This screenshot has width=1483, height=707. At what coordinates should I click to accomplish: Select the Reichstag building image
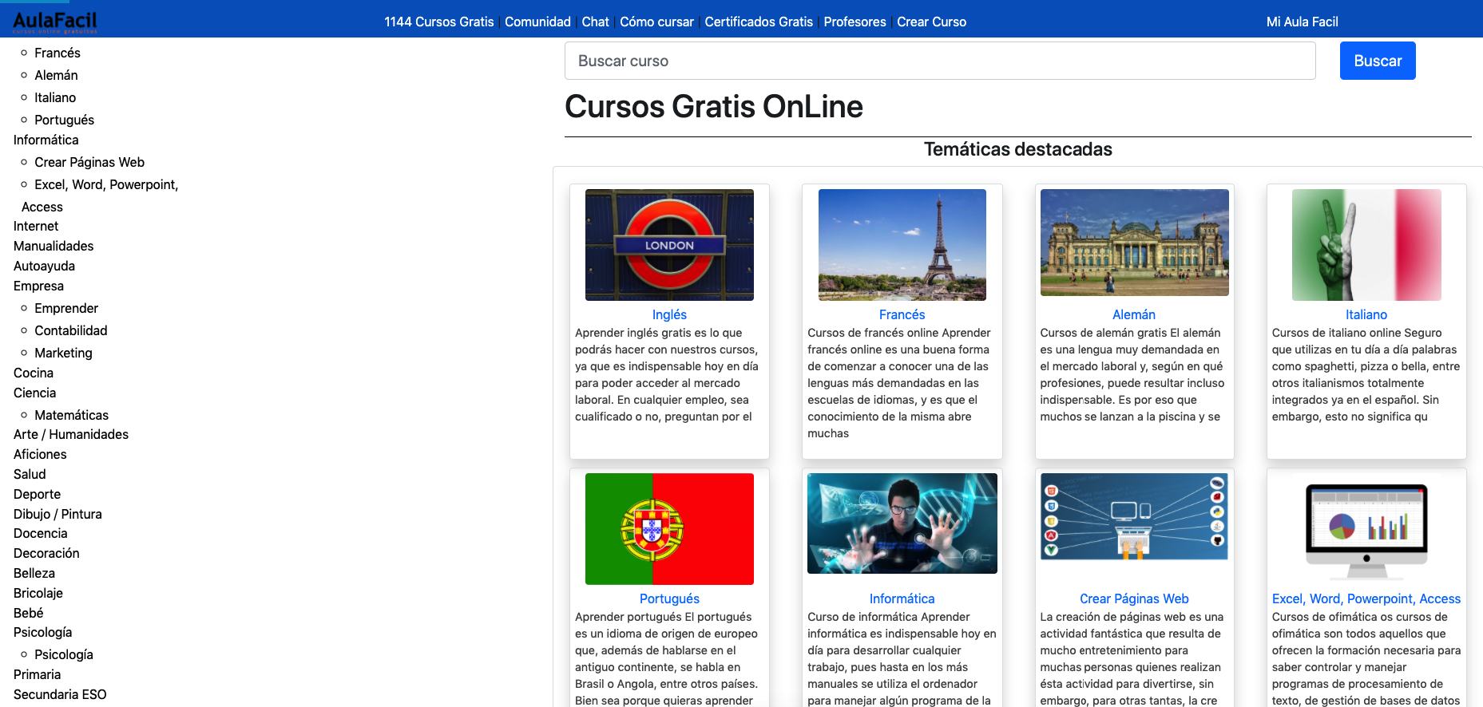1134,243
